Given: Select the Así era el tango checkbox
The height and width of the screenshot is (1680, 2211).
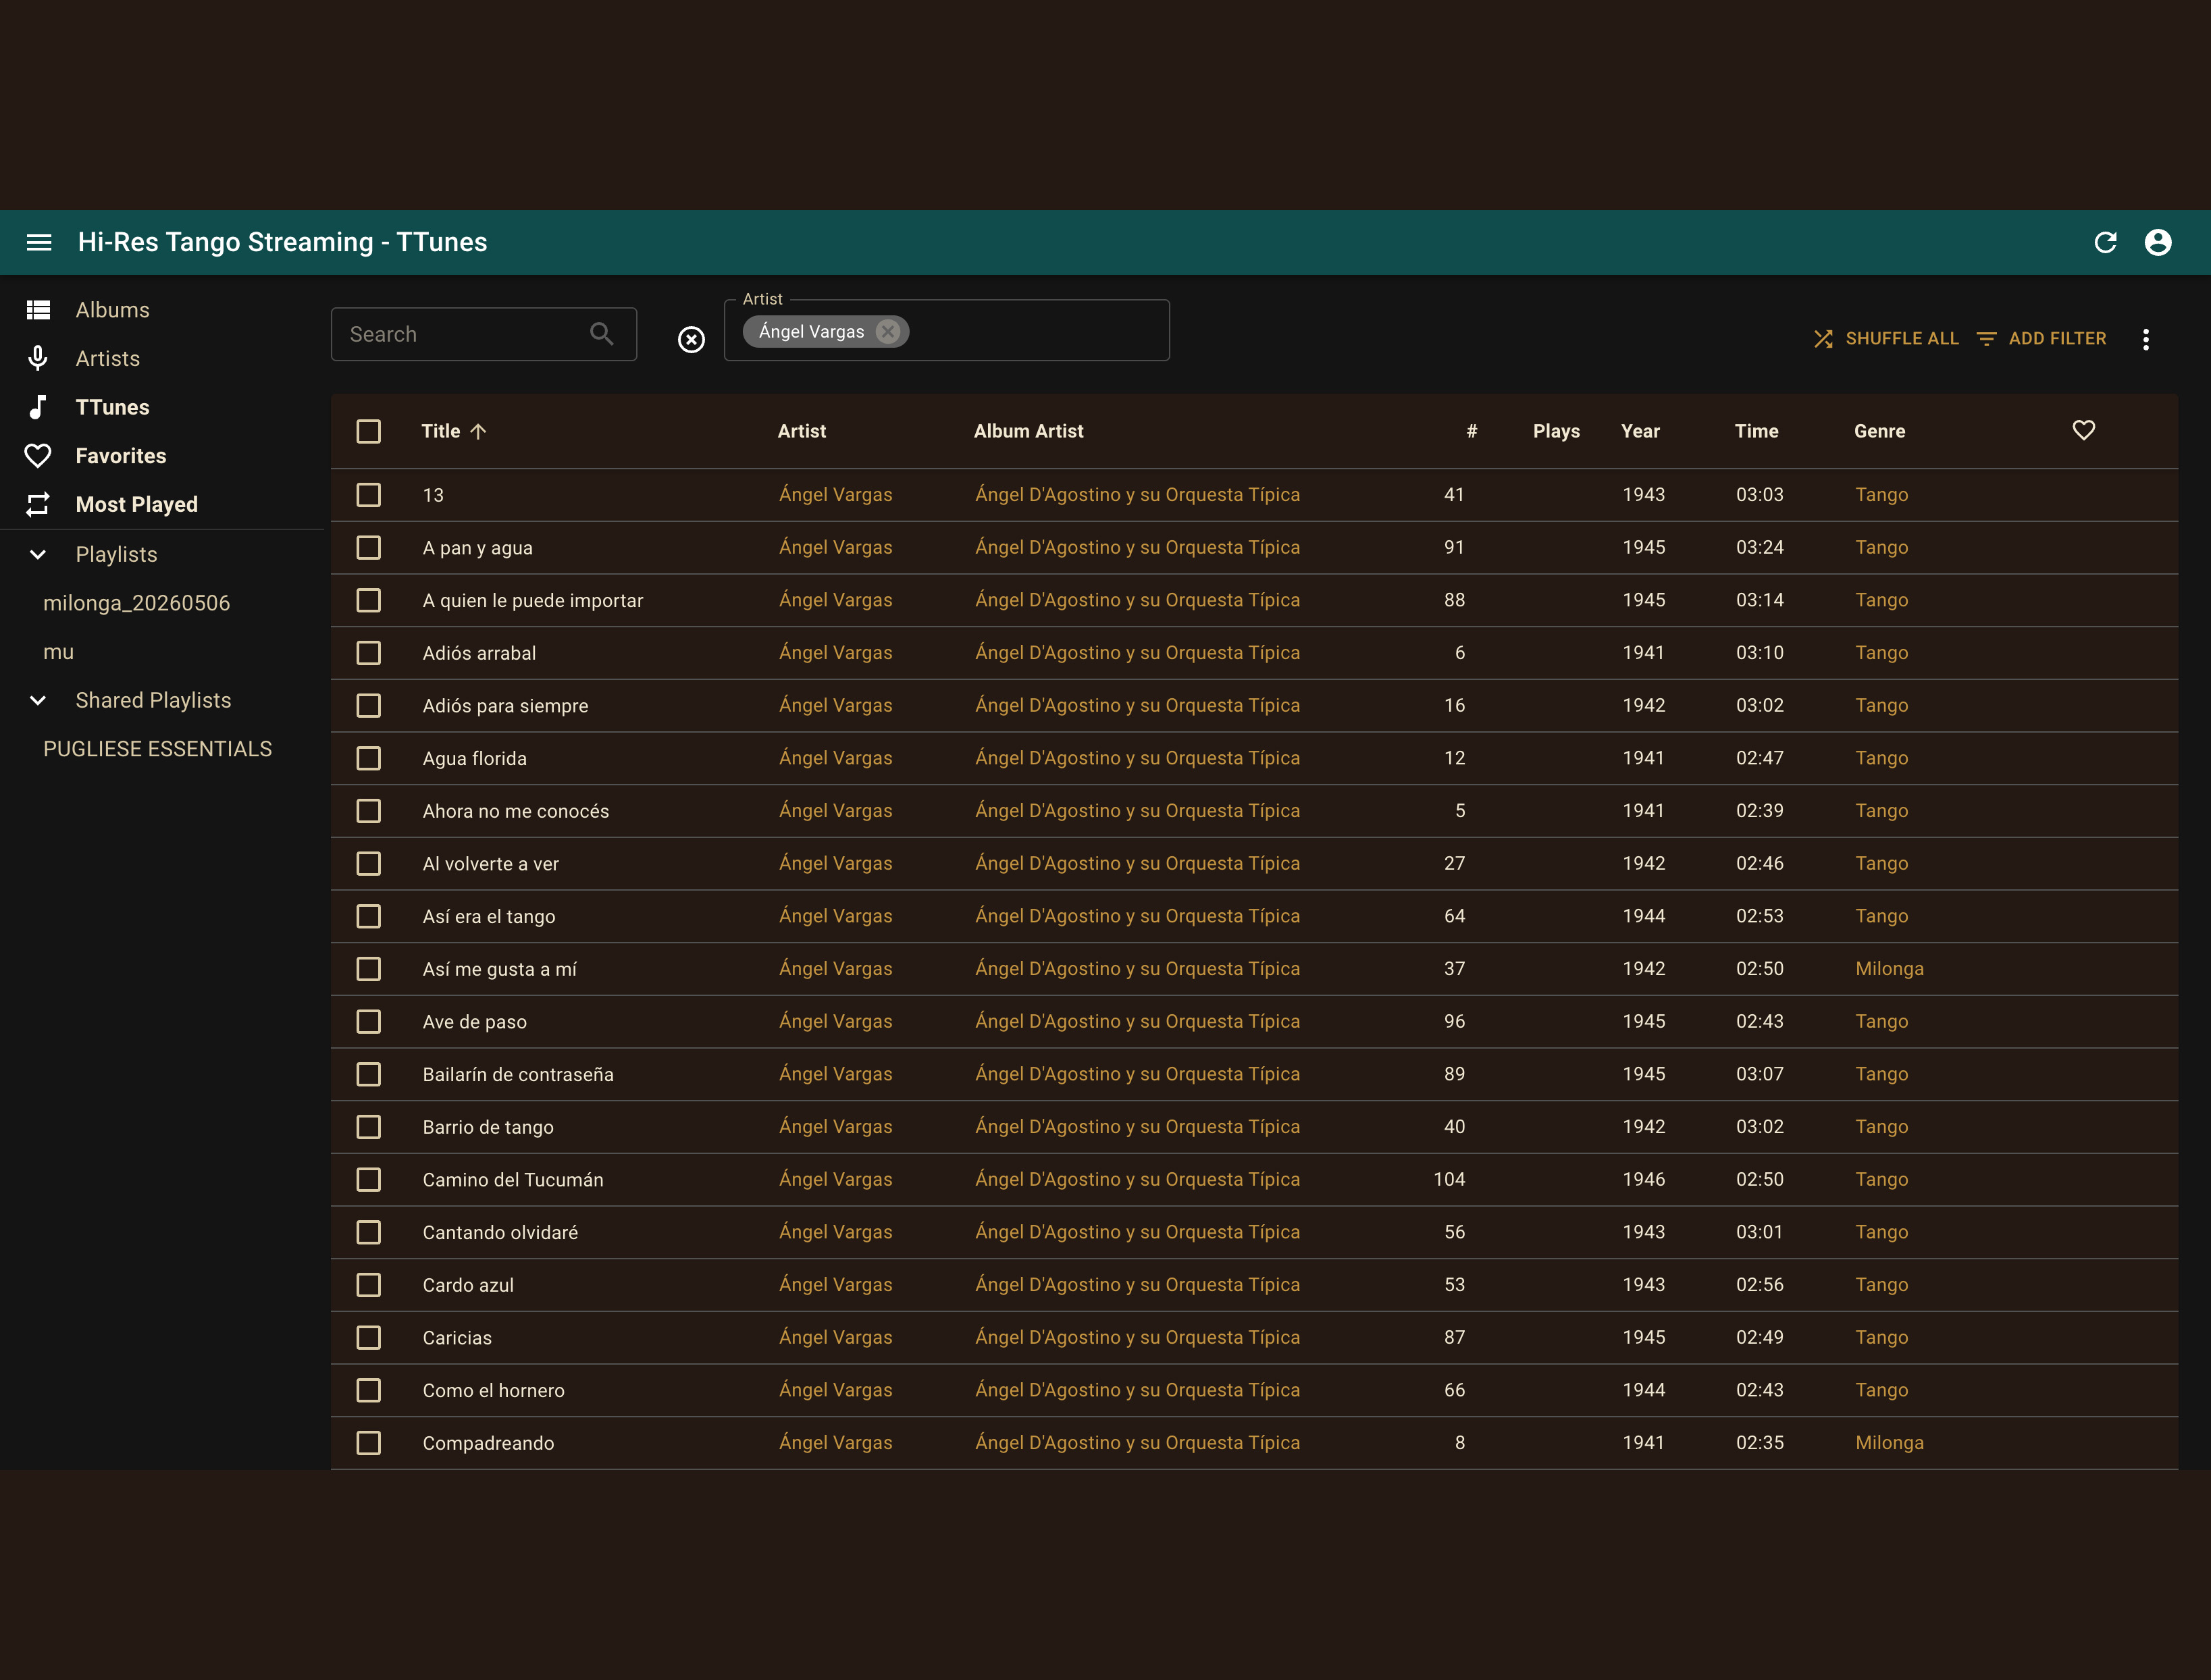Looking at the screenshot, I should coord(369,916).
